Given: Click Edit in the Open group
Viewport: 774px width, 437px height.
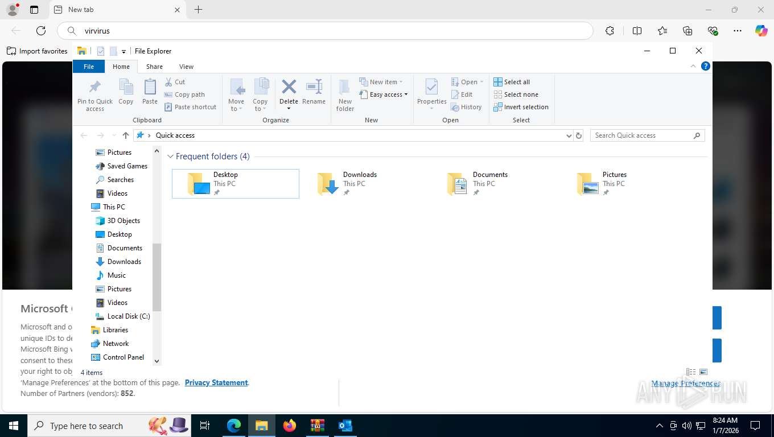Looking at the screenshot, I should click(462, 94).
